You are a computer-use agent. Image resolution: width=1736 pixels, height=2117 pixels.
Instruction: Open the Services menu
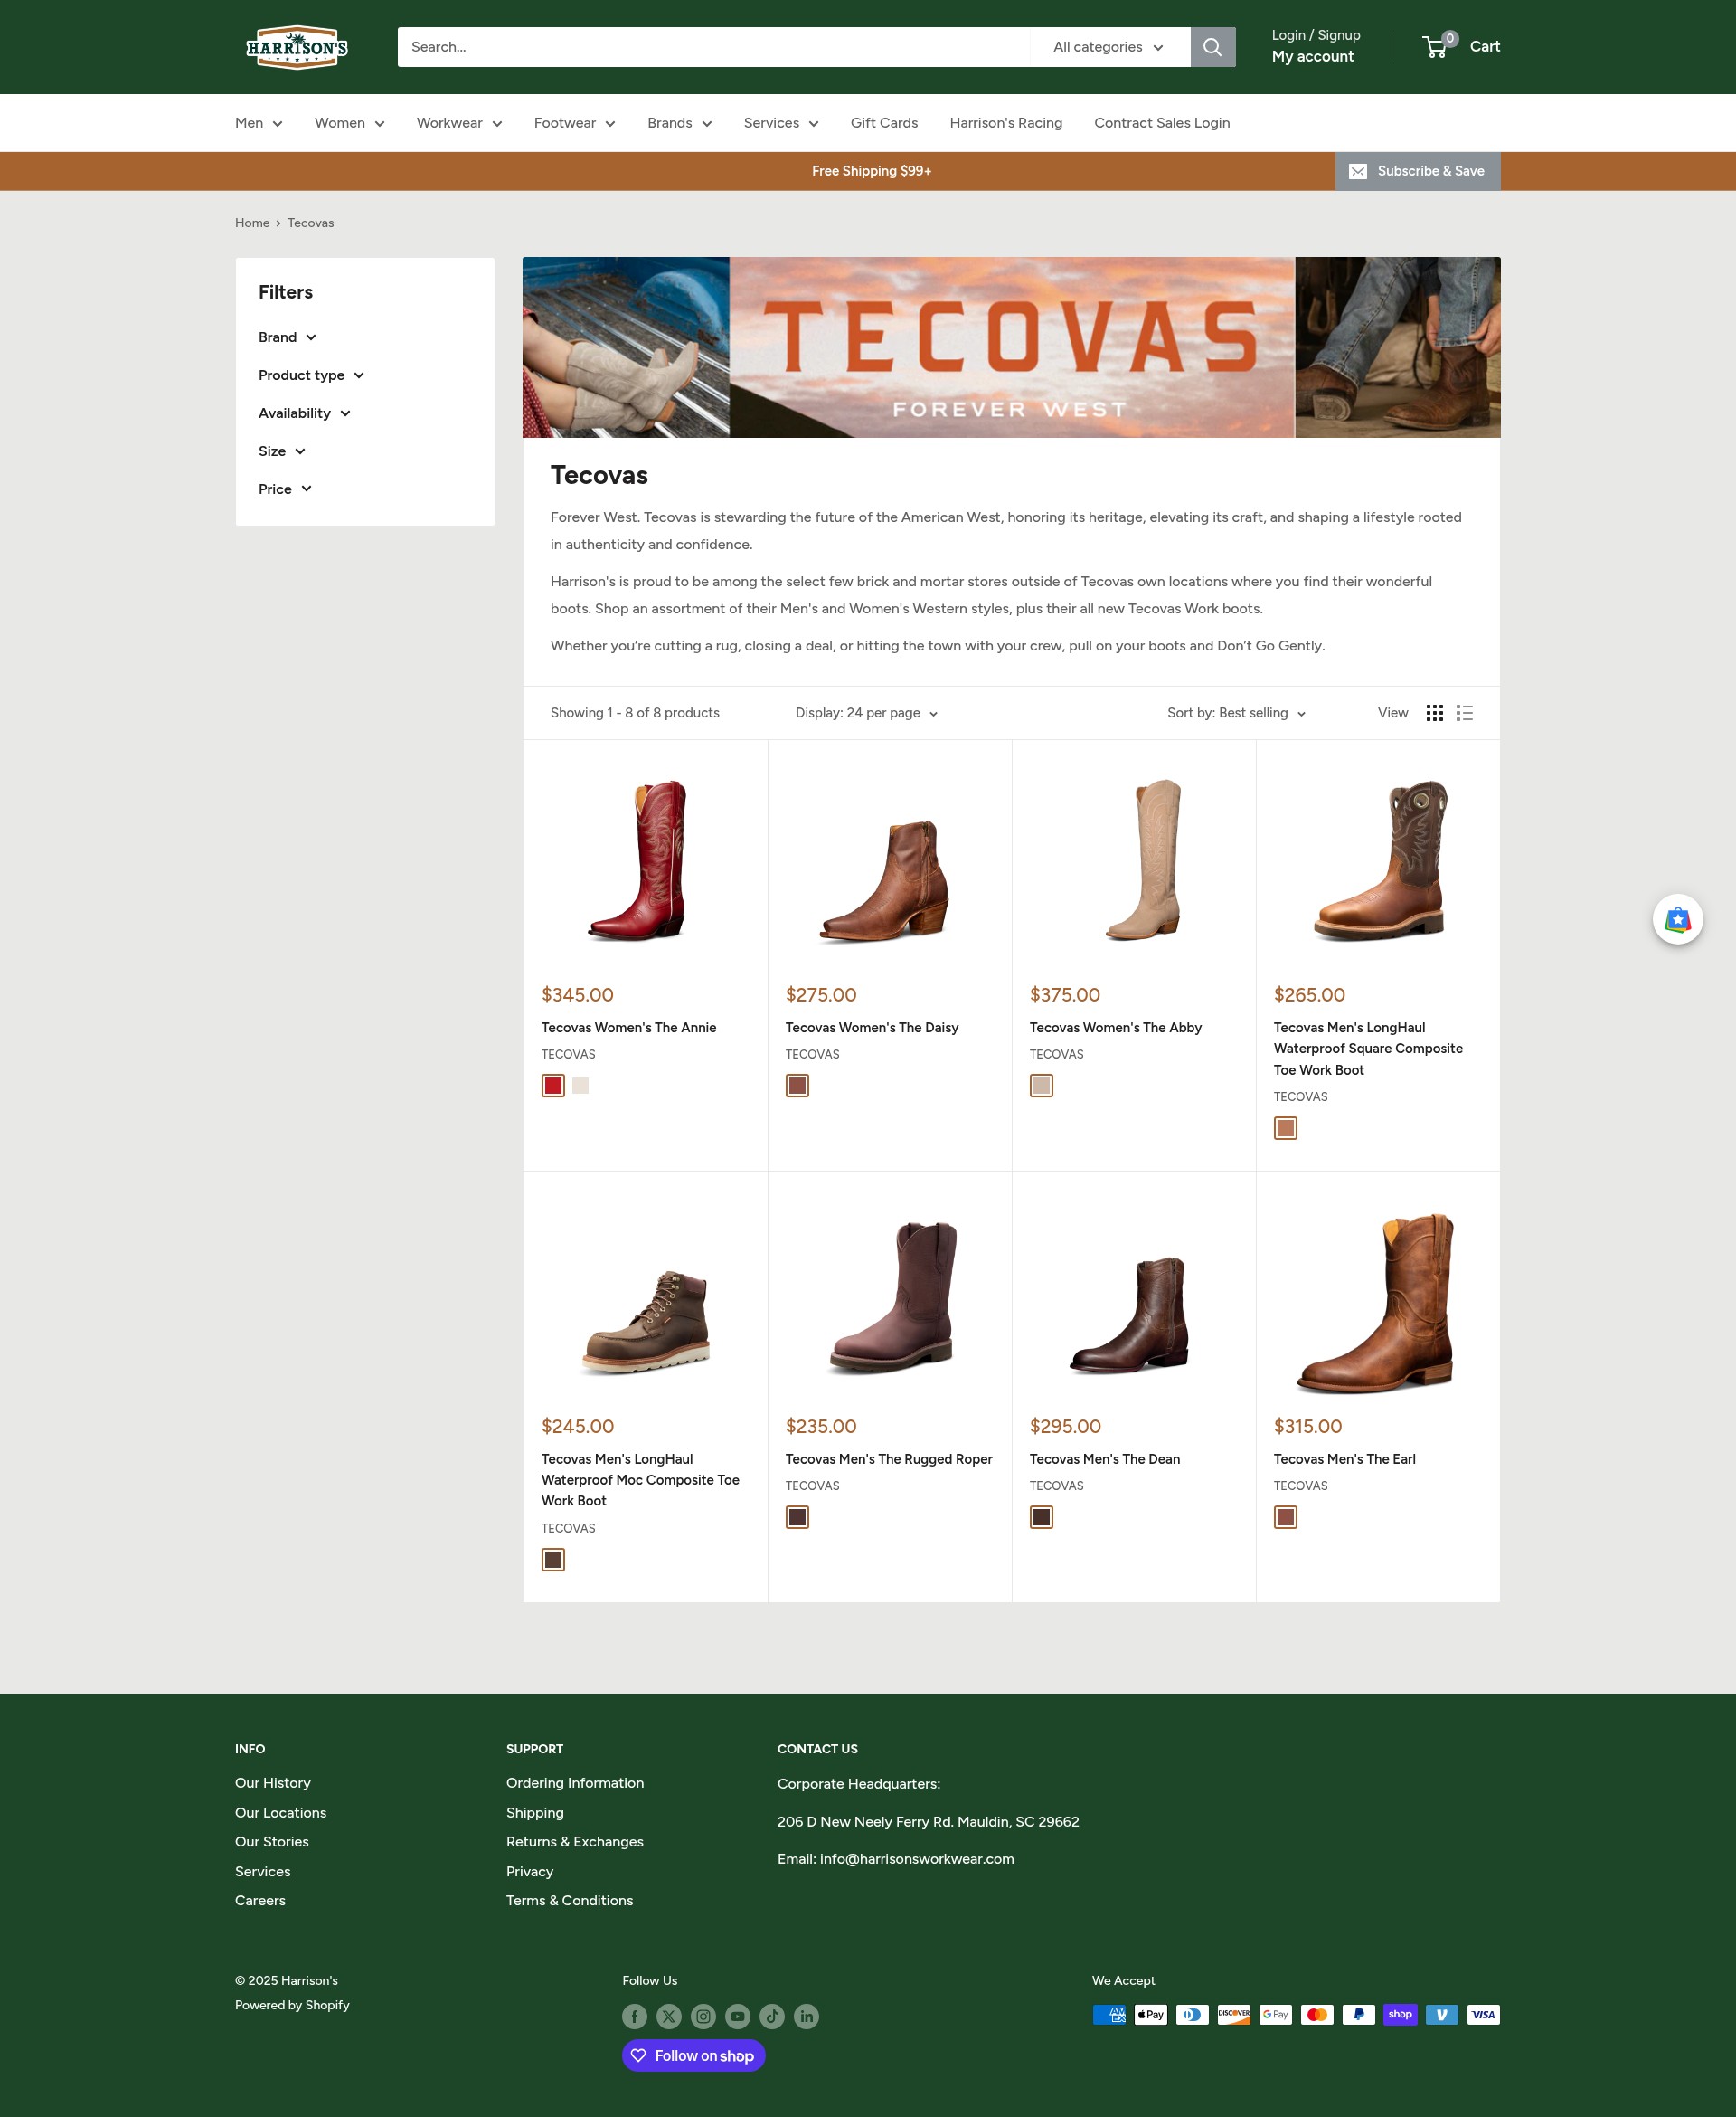click(781, 123)
